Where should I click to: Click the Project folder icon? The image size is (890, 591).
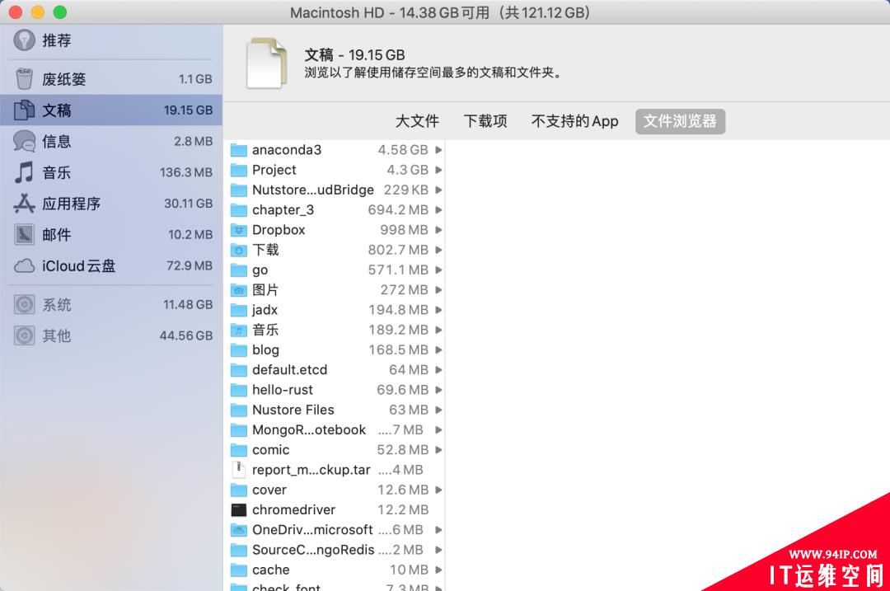[239, 170]
